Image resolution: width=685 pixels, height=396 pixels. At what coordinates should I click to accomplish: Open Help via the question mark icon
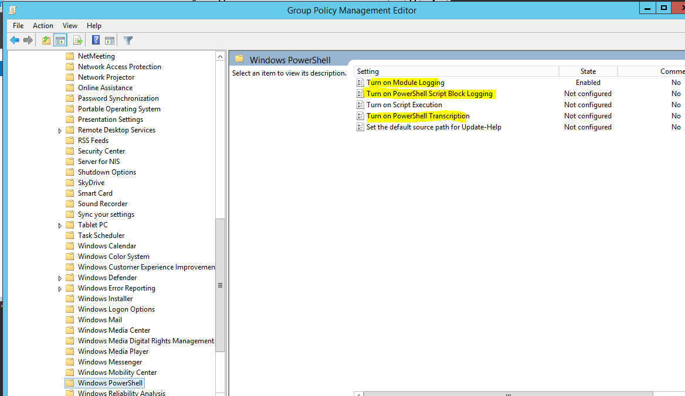[x=96, y=40]
